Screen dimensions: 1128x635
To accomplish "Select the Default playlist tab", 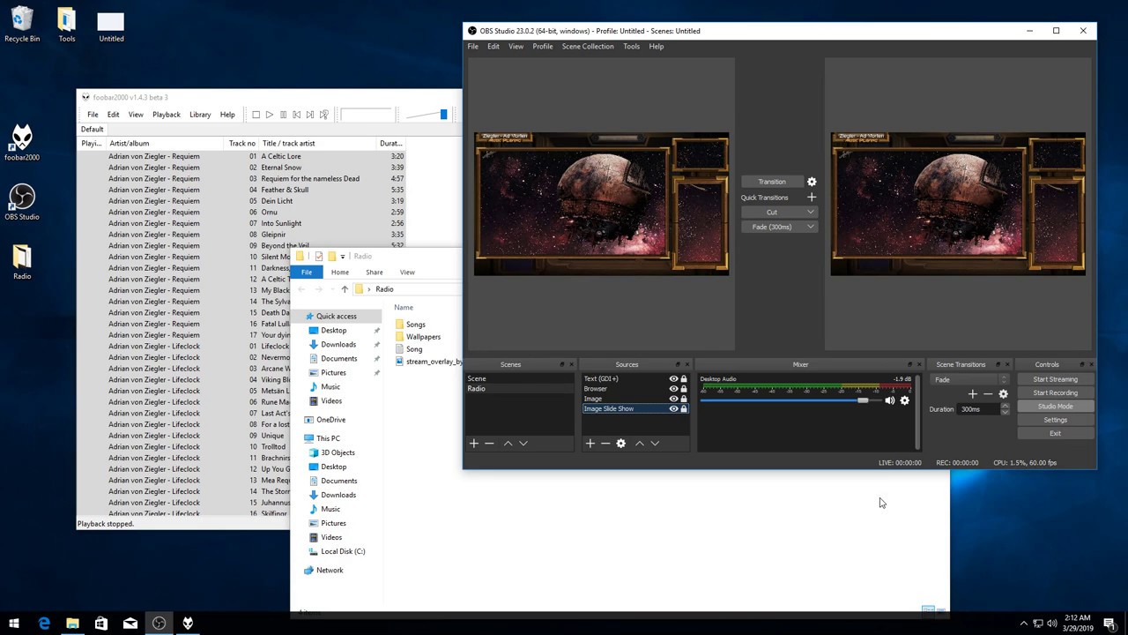I will 92,129.
